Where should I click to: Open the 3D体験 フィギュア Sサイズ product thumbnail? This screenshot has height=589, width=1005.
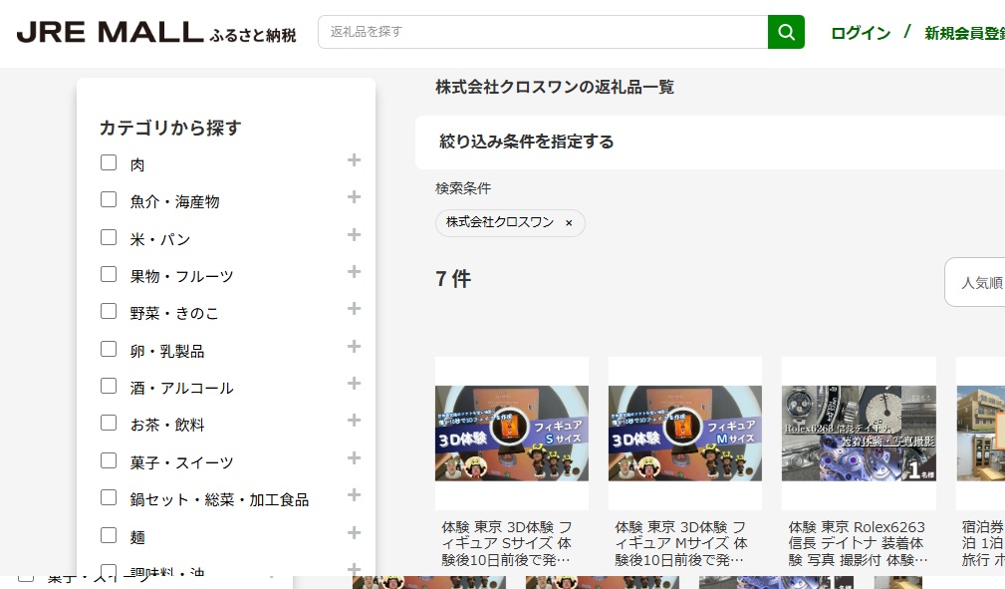pos(512,434)
